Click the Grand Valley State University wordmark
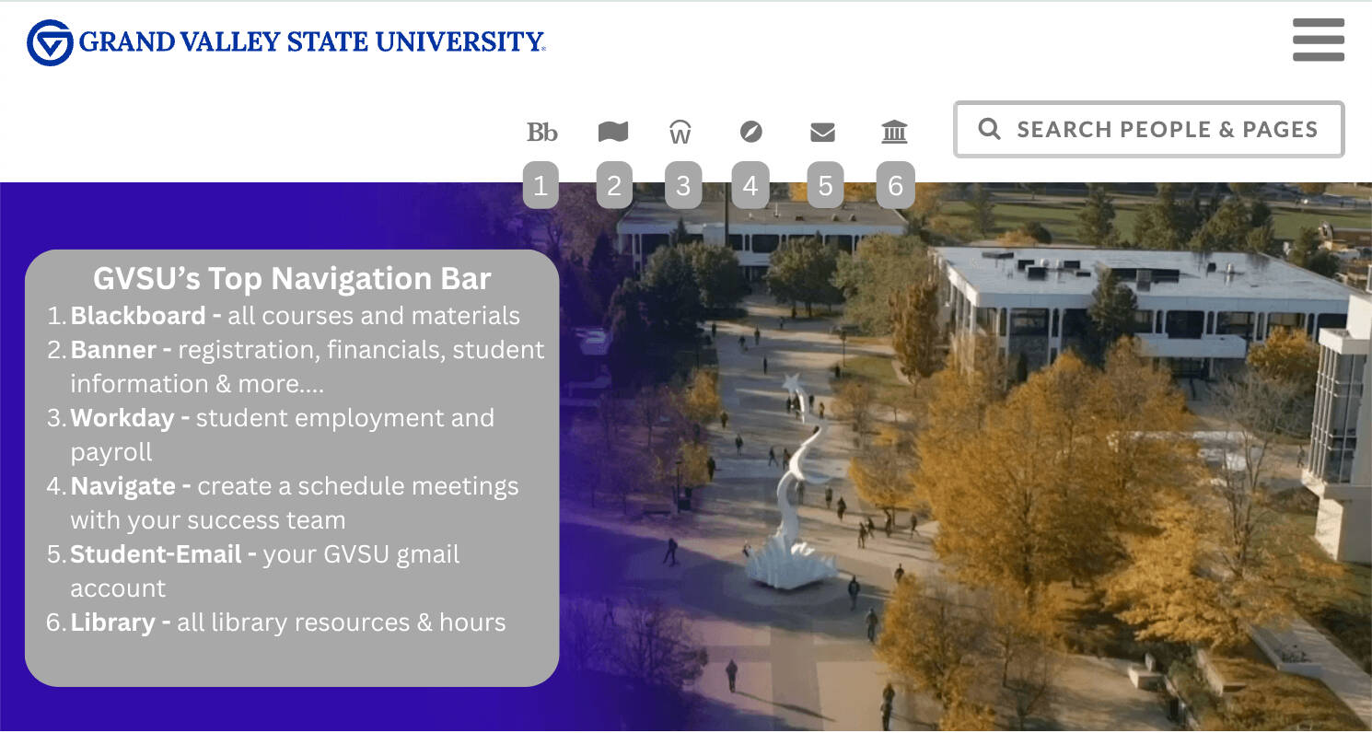 [x=310, y=40]
